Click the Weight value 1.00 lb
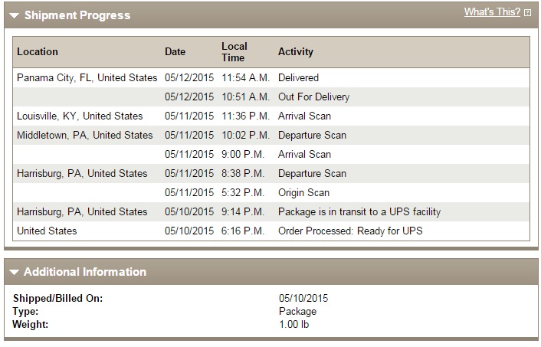This screenshot has width=541, height=347. (x=294, y=324)
